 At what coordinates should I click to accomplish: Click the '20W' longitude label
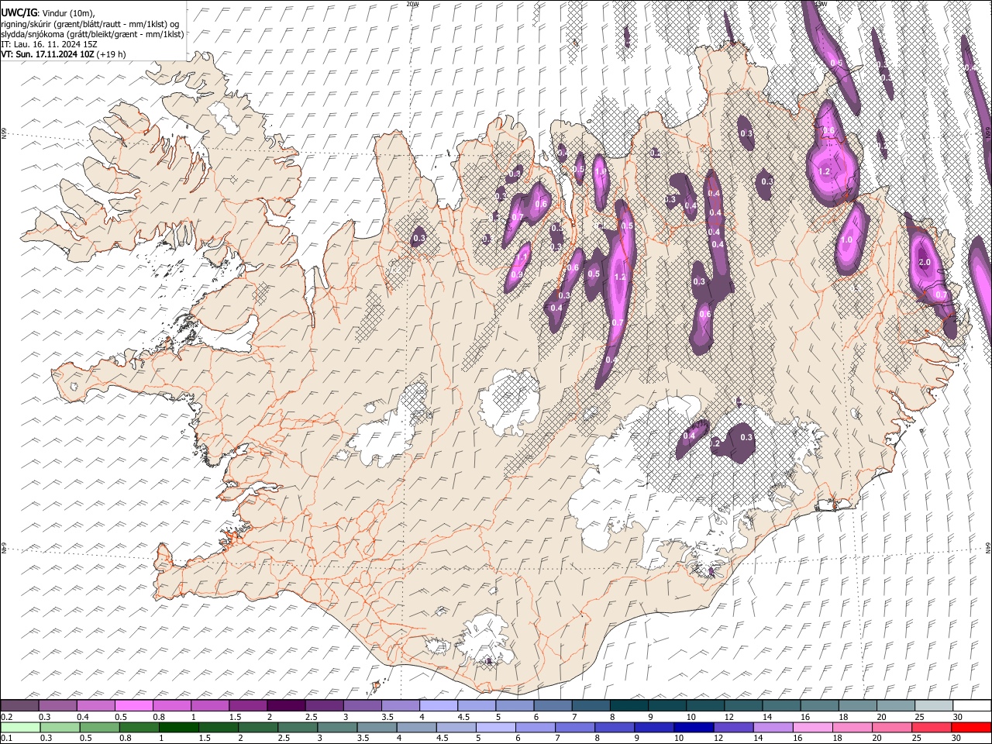tap(413, 4)
